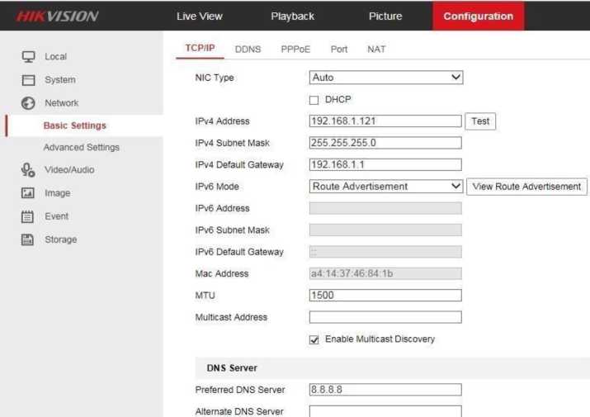590x417 pixels.
Task: Open the Playback menu
Action: [x=292, y=17]
